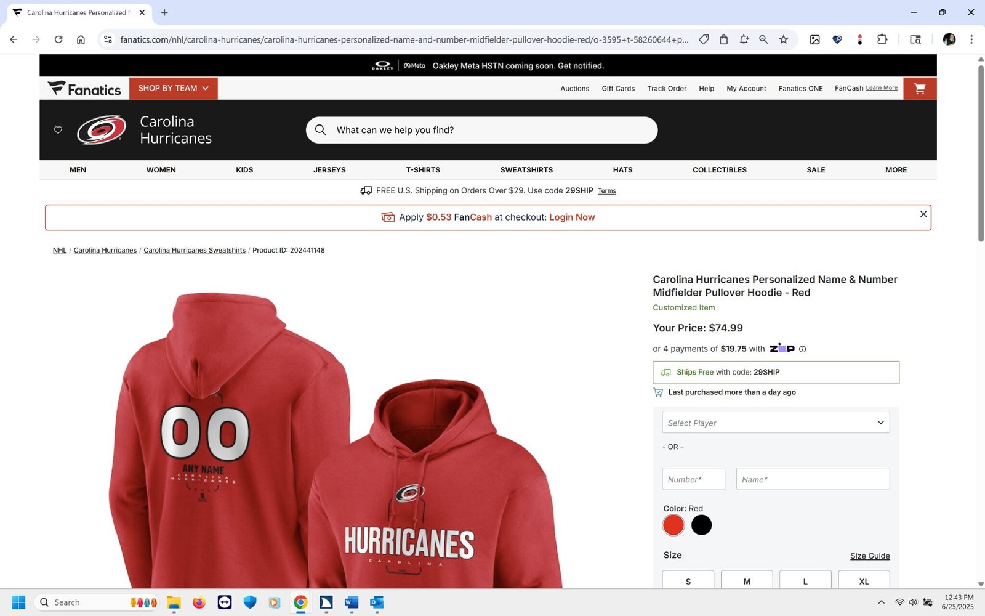Reload the page
Viewport: 985px width, 616px height.
pos(58,39)
